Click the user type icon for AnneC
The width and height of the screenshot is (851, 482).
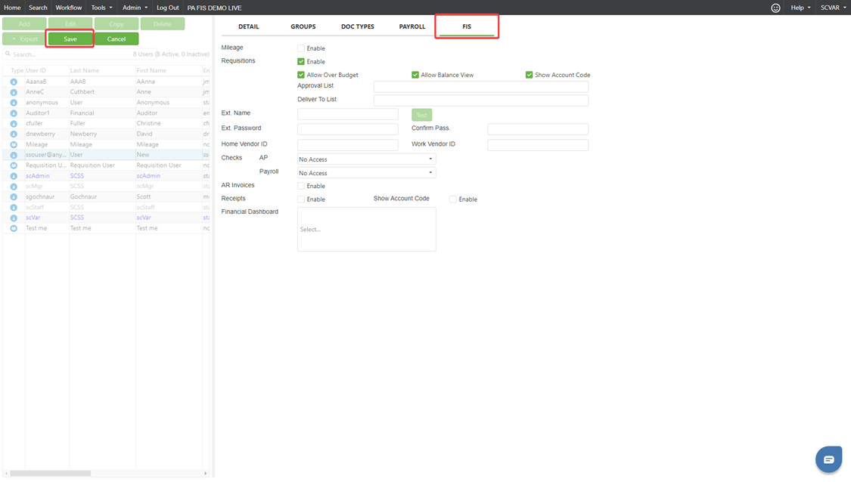(x=14, y=92)
